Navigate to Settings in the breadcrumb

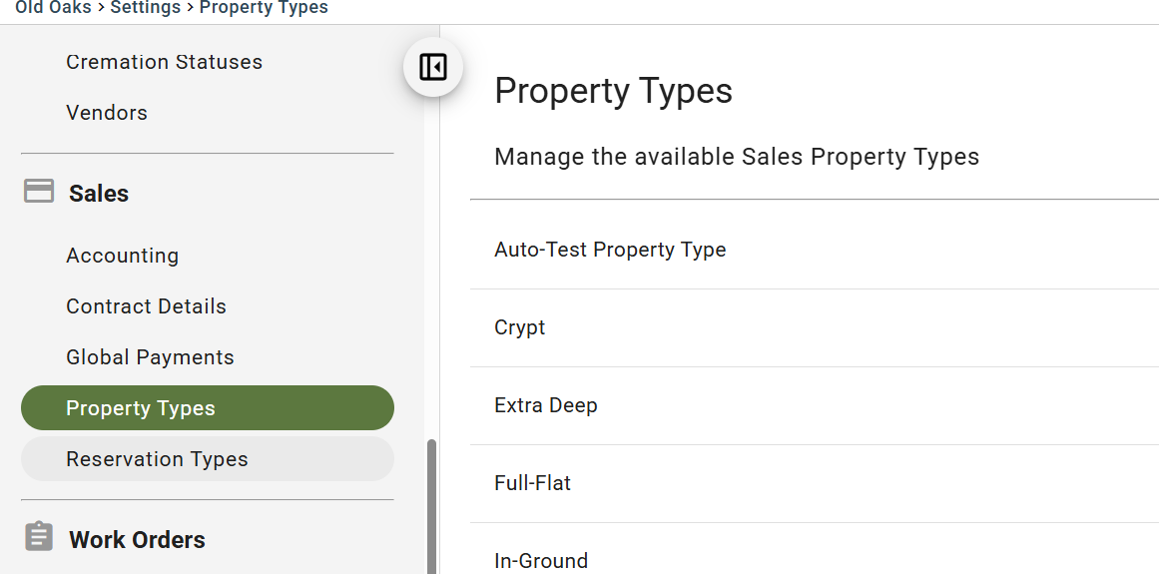coord(146,8)
